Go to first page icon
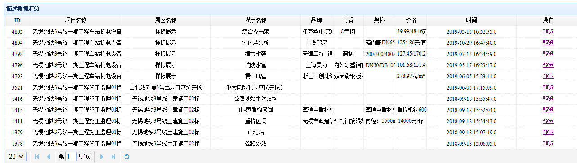The image size is (577, 163). [x=37, y=157]
